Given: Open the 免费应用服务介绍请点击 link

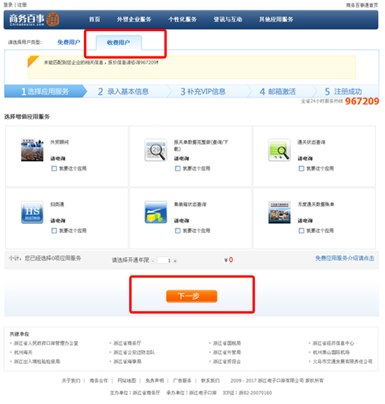Looking at the screenshot, I should pos(345,258).
